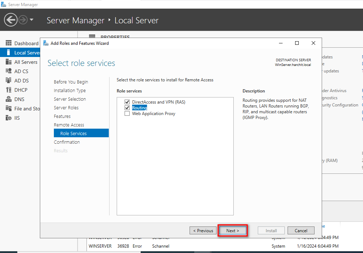Click the IIS sidebar icon
Viewport: 363px width, 253px height.
coord(9,118)
